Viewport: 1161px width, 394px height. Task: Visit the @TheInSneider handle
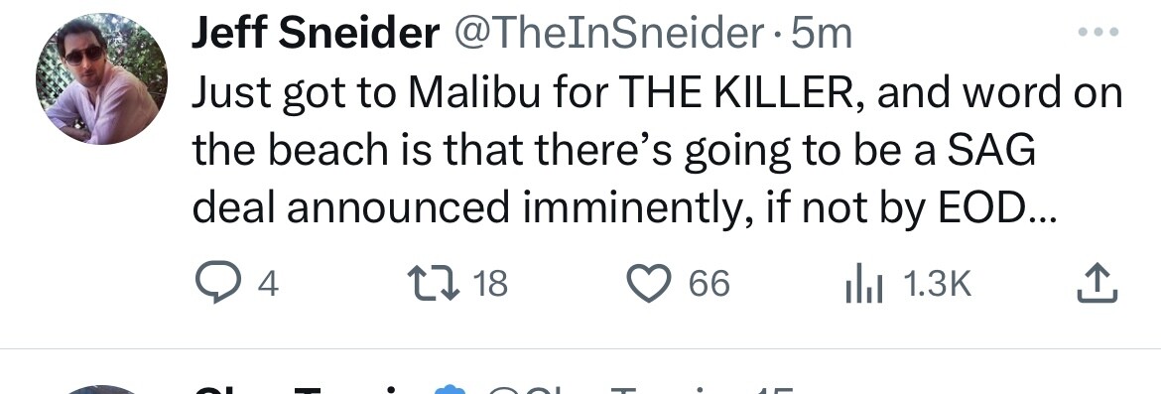pos(608,34)
